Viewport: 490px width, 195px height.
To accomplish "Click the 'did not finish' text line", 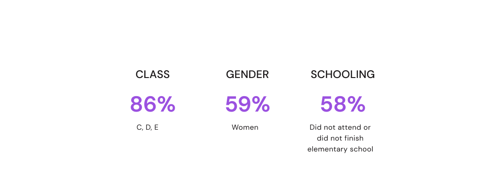I will 340,138.
